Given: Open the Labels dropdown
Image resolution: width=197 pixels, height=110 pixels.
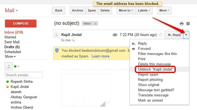Looking at the screenshot, I should (144, 10).
